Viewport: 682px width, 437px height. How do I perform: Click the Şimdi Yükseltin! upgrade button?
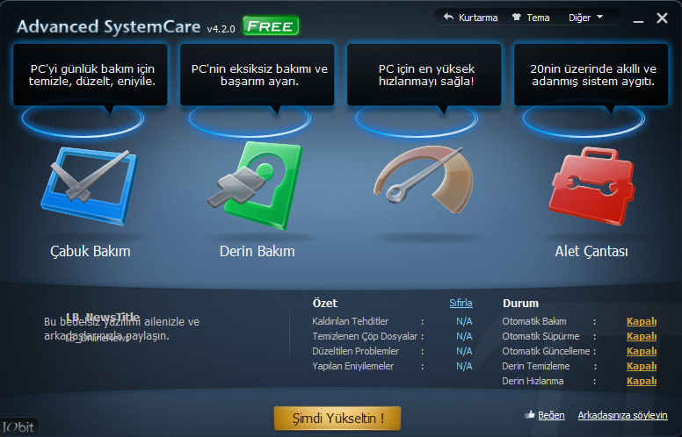click(x=337, y=419)
